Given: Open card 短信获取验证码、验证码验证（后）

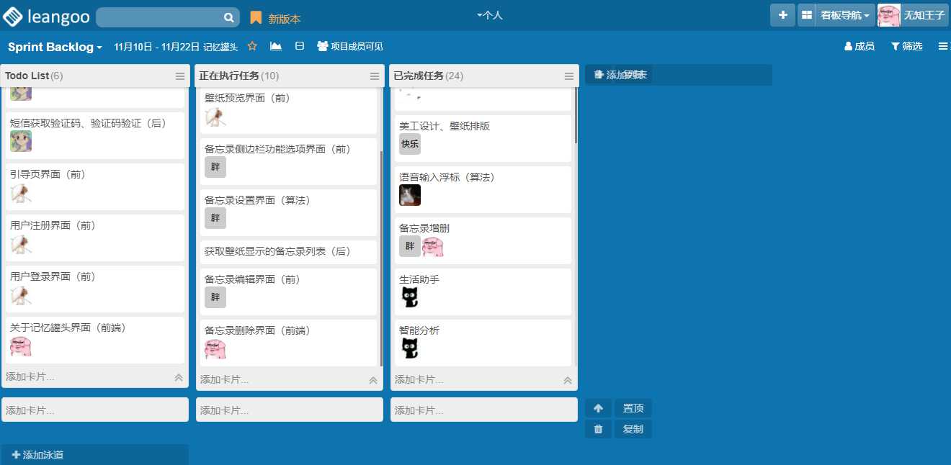Looking at the screenshot, I should (95, 135).
